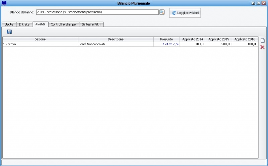268x166 pixels.
Task: Save with the floppy disk icon
Action: (9, 32)
